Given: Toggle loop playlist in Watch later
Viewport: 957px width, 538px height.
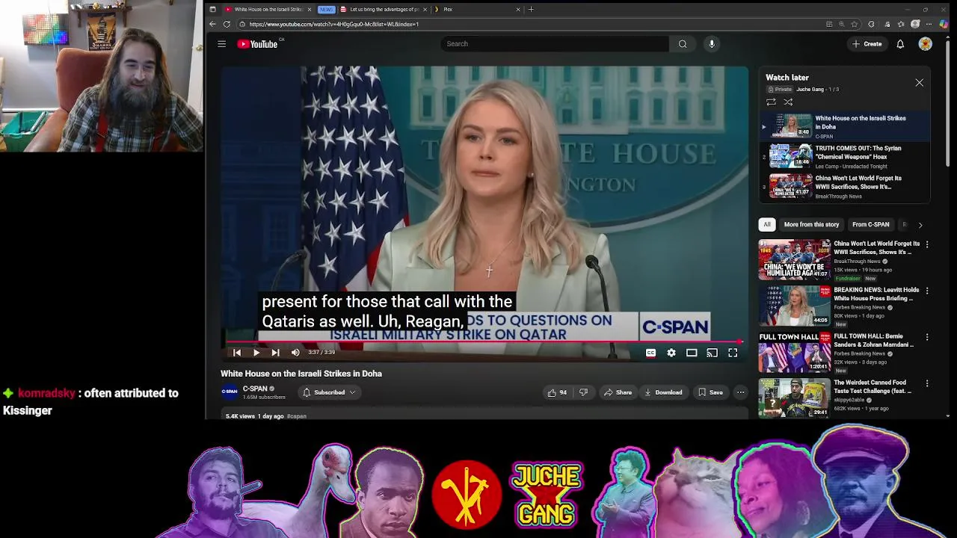Looking at the screenshot, I should [x=771, y=102].
